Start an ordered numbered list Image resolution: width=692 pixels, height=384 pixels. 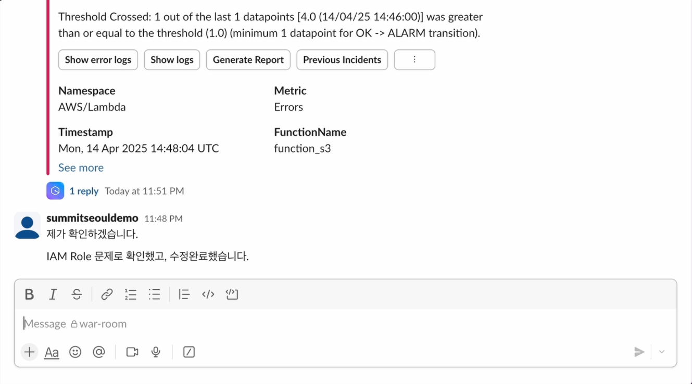point(130,295)
